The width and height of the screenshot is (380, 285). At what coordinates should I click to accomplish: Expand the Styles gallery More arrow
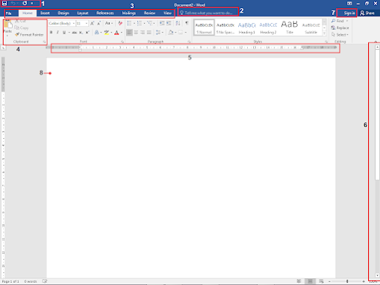pyautogui.click(x=324, y=34)
